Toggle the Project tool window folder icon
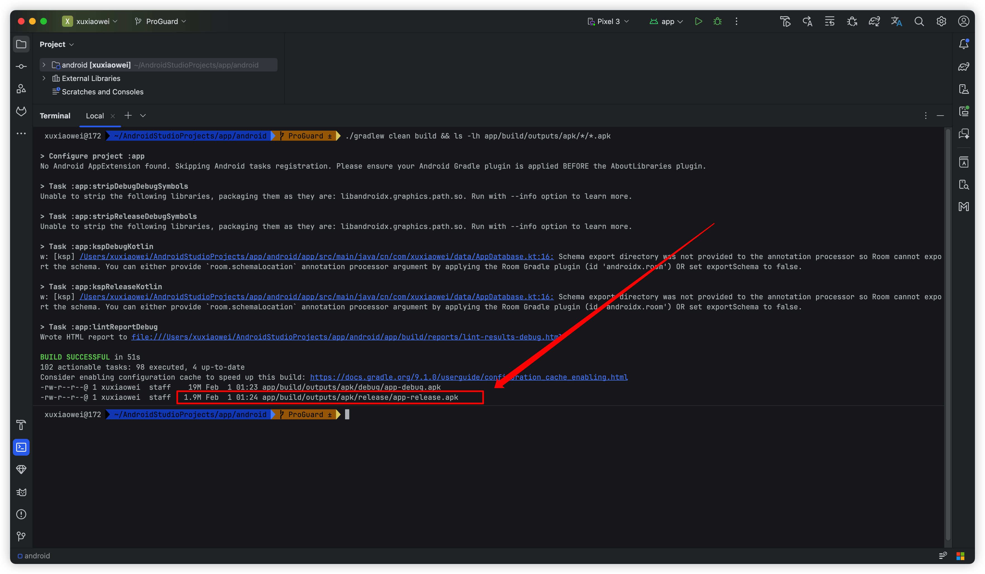Screen dimensions: 985x574 21,44
